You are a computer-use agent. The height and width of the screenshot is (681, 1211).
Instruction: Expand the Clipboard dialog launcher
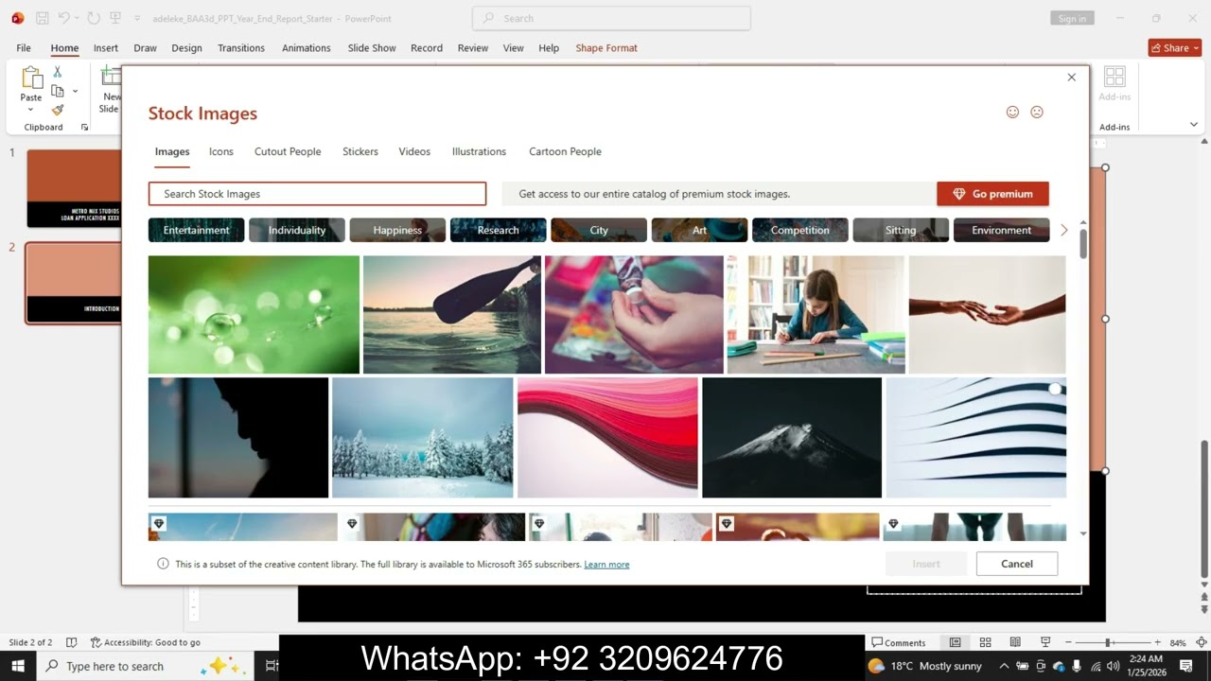click(x=84, y=127)
